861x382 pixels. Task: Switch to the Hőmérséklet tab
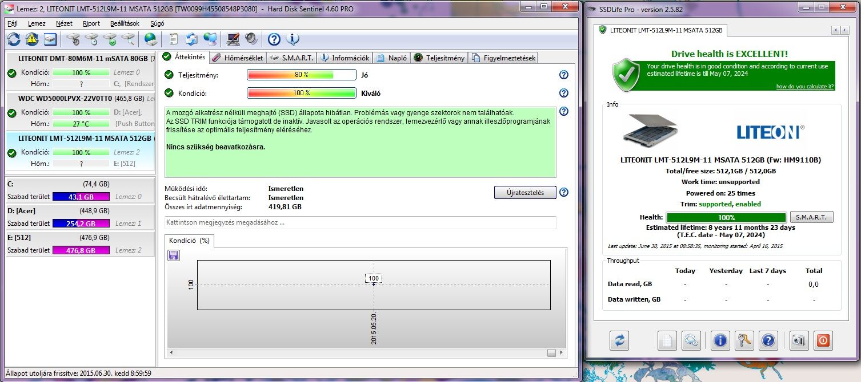tap(238, 58)
